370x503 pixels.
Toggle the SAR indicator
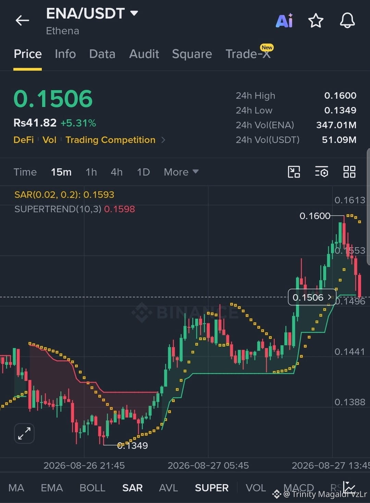pos(132,488)
